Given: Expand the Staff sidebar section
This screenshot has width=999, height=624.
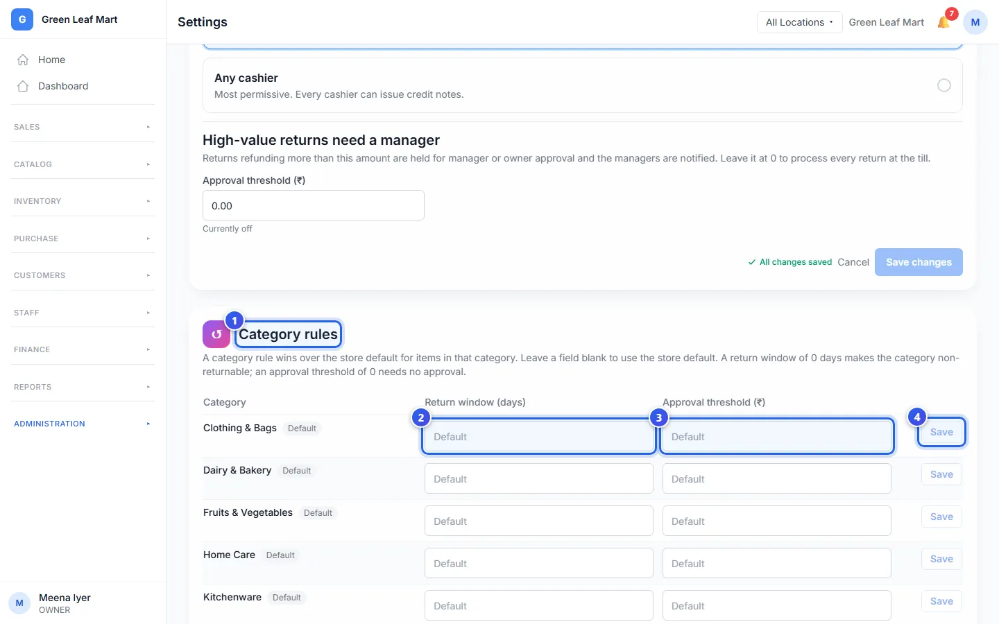Looking at the screenshot, I should (x=83, y=313).
